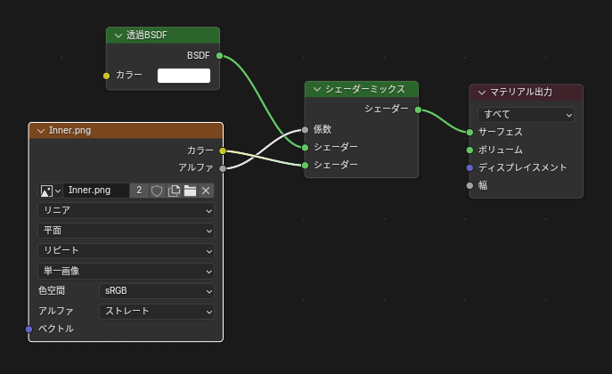Click the ディスプレイスメント input socket

470,167
